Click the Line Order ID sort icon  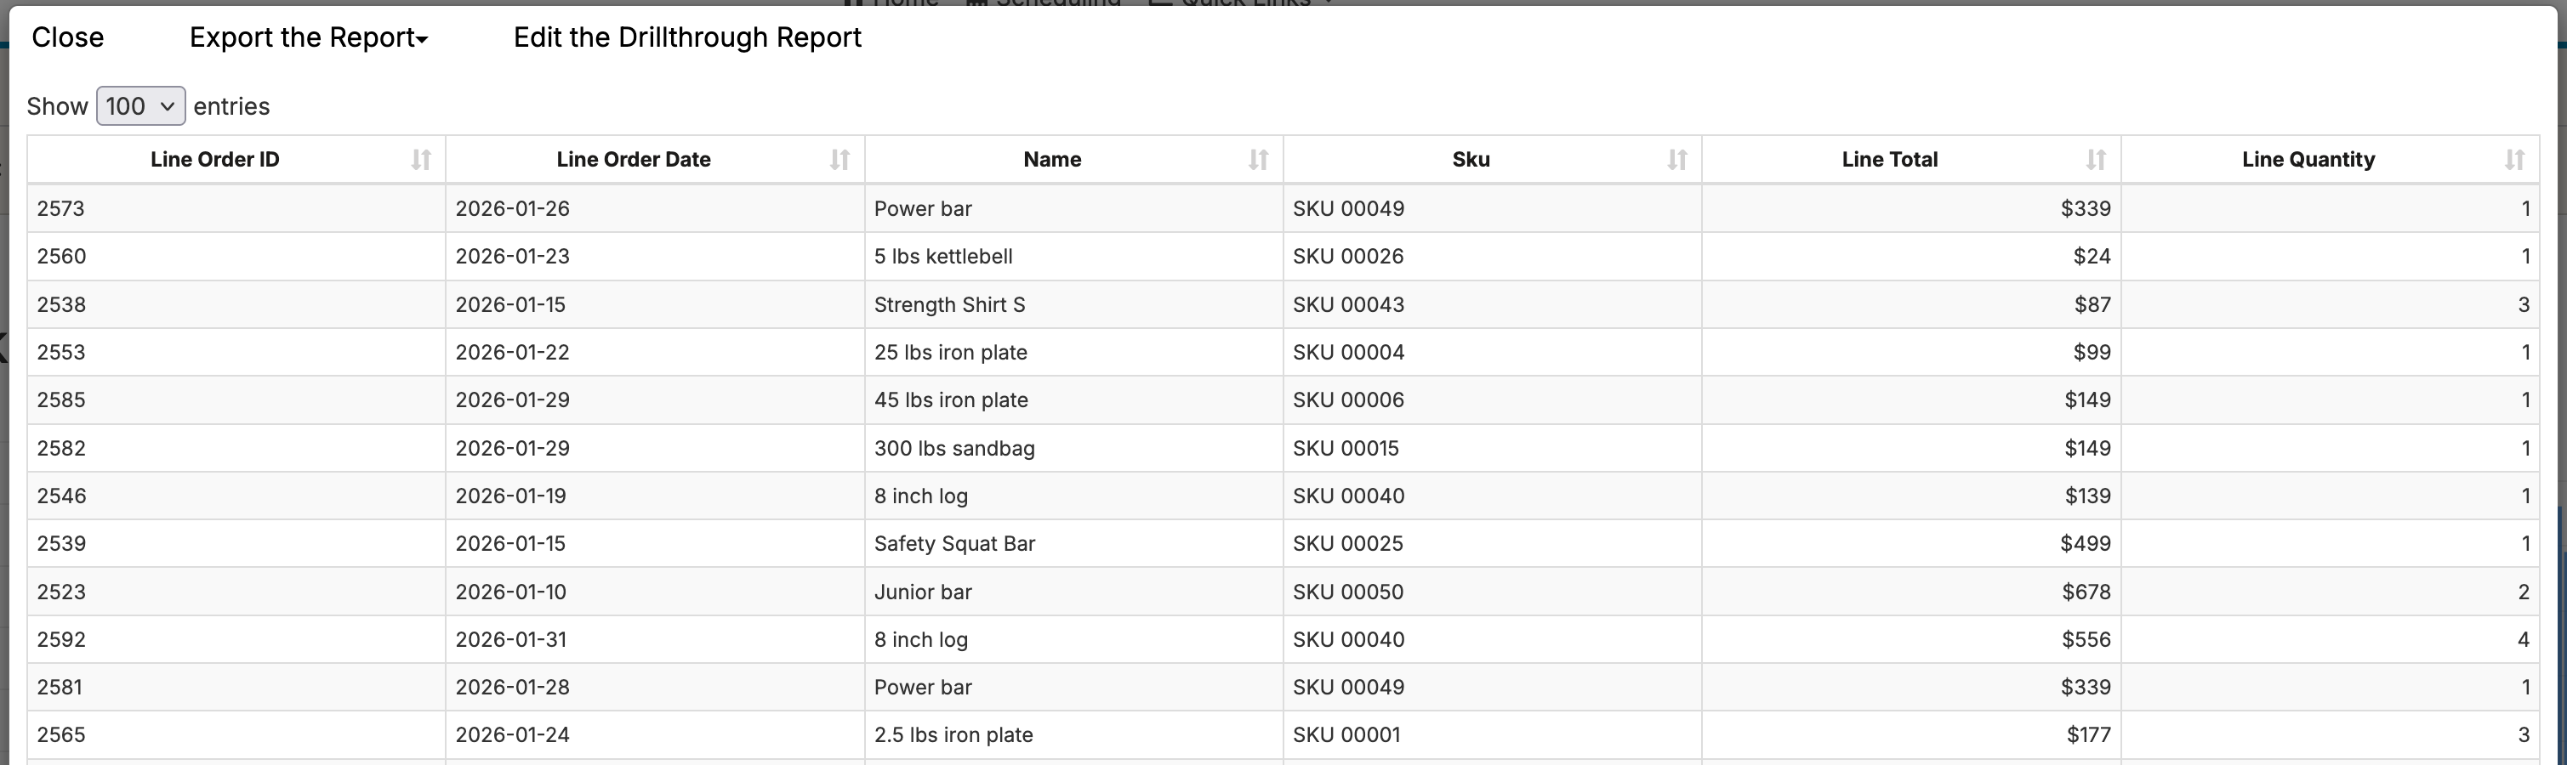click(x=420, y=160)
